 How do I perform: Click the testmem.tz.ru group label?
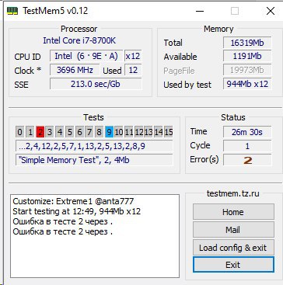[233, 193]
